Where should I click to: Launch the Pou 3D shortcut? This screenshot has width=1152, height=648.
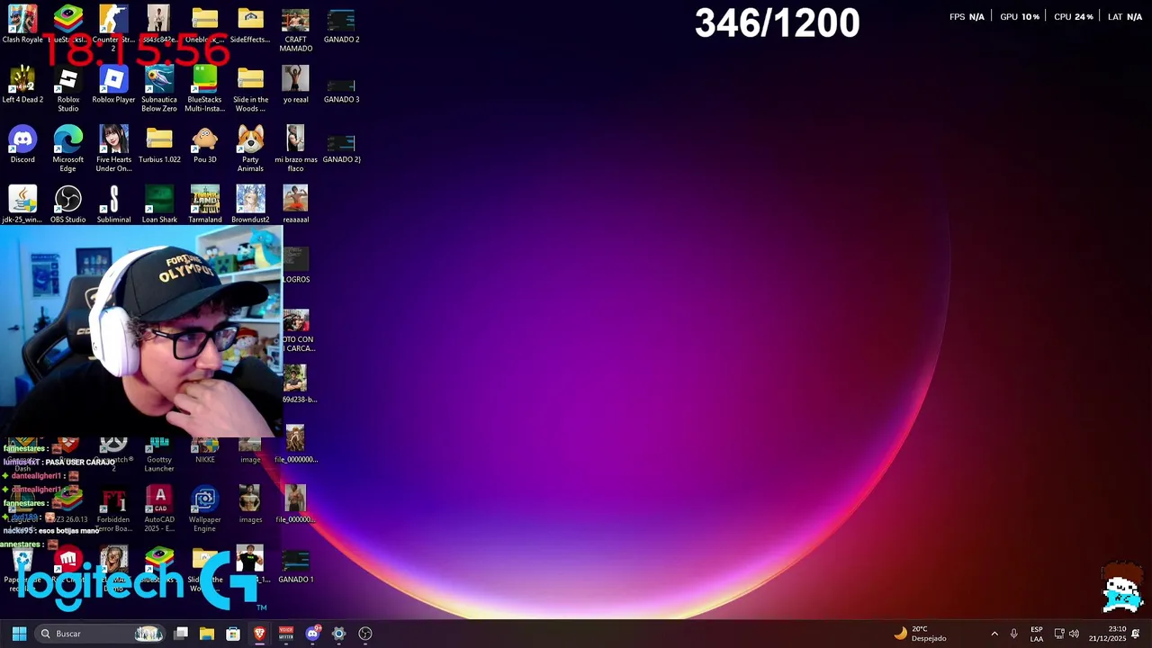tap(204, 145)
